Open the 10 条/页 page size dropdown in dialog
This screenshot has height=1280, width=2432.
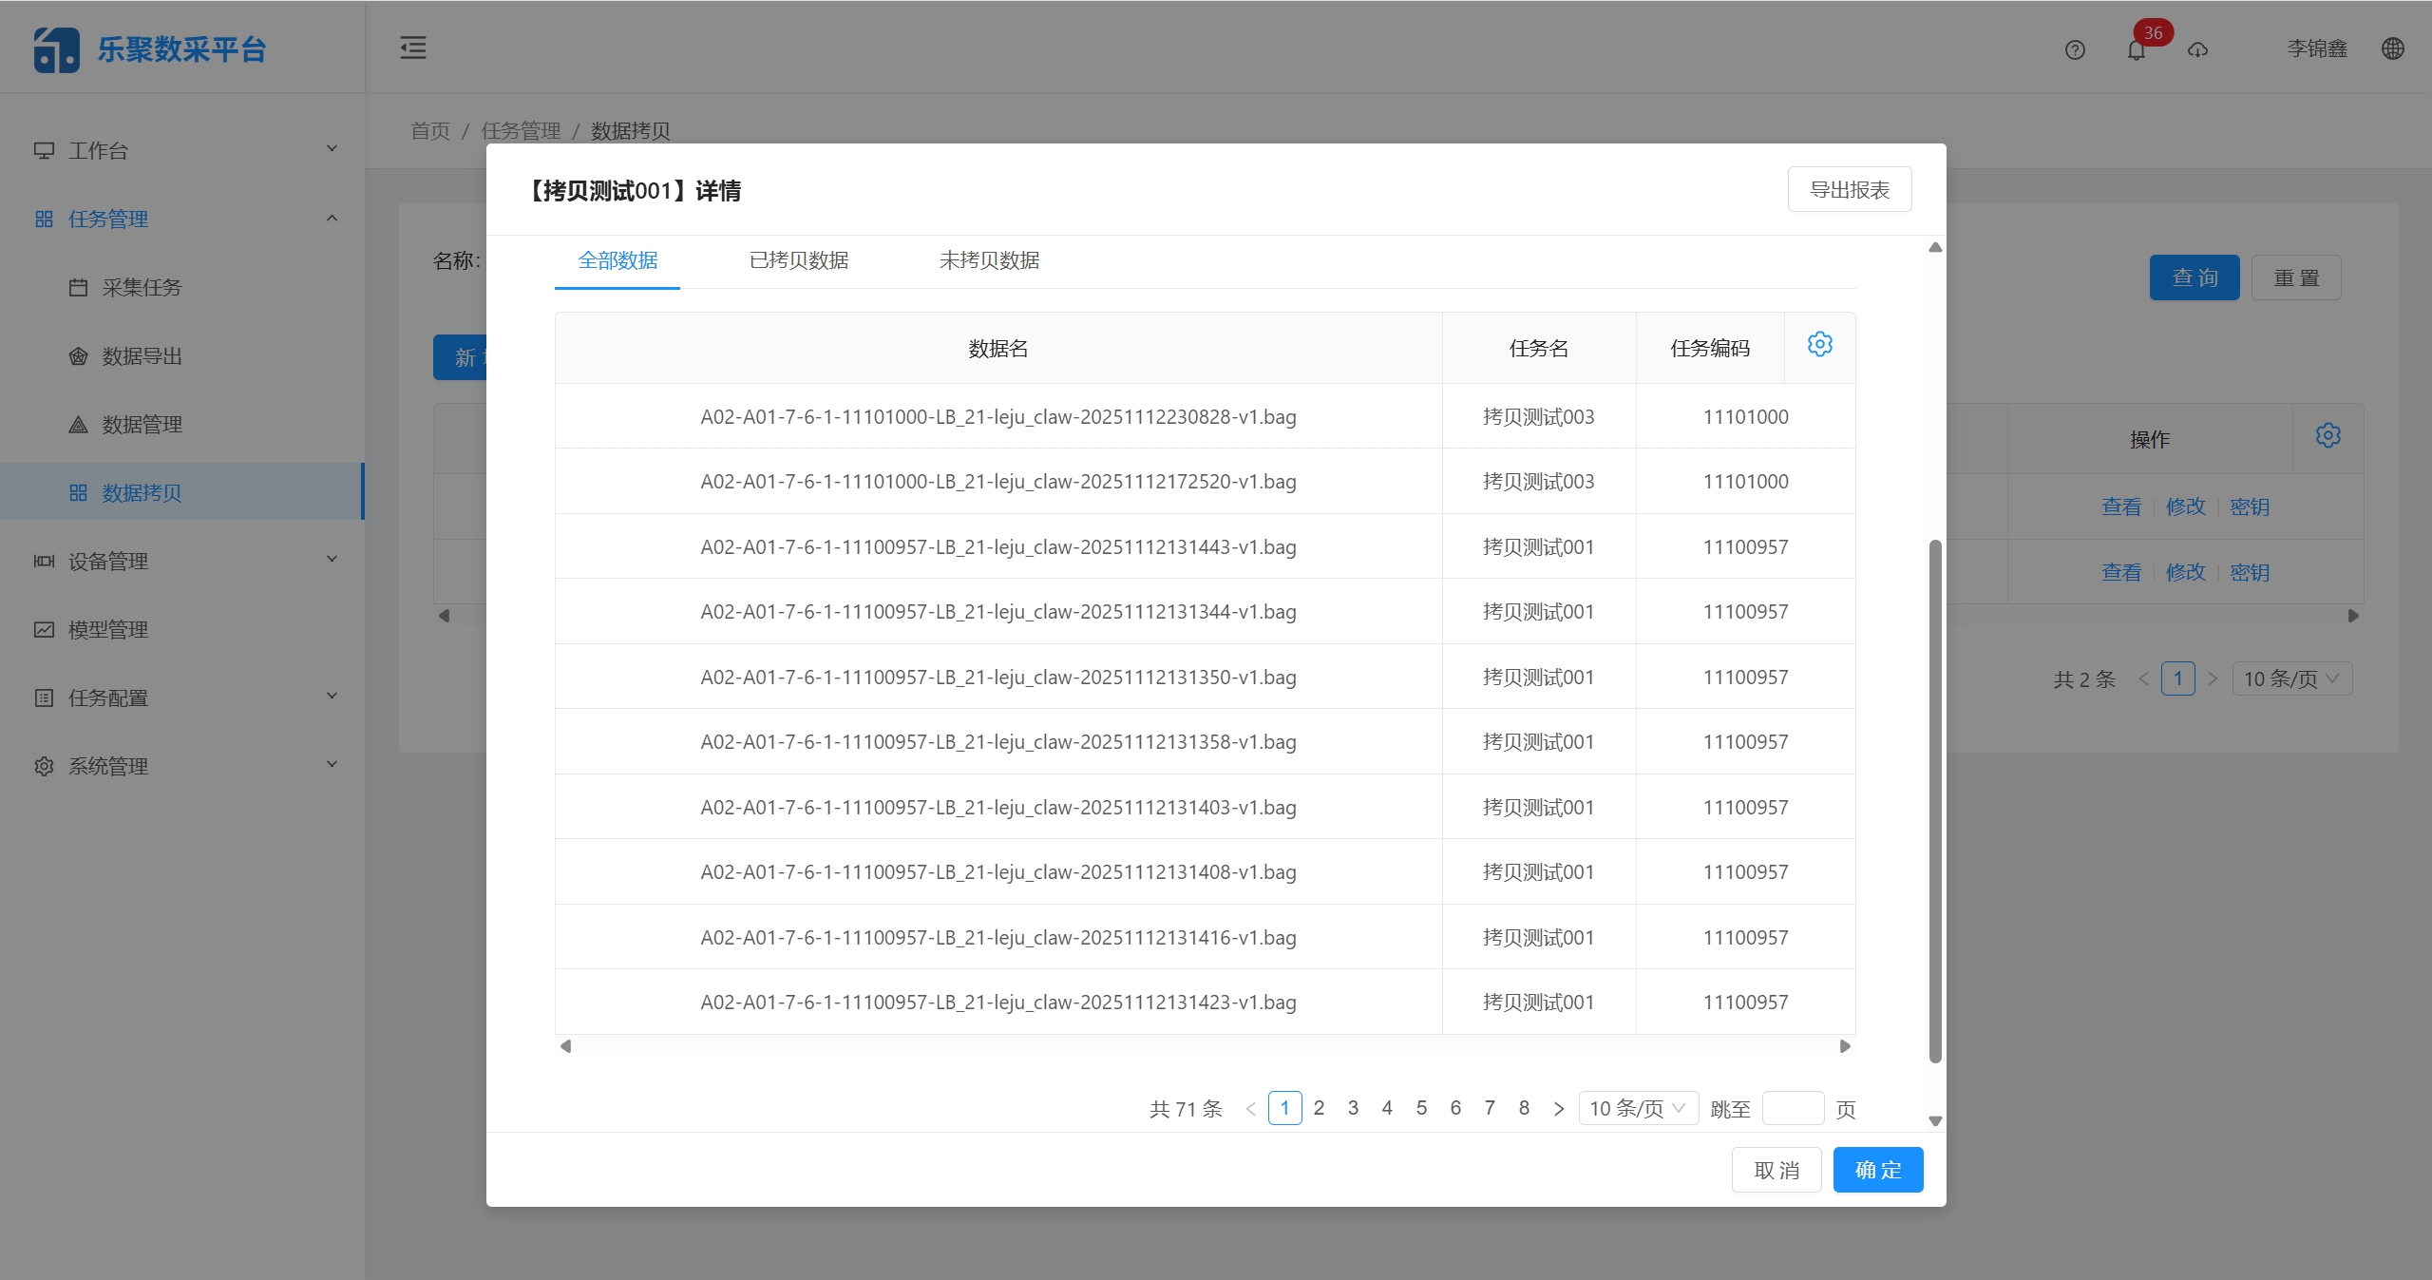click(x=1638, y=1108)
